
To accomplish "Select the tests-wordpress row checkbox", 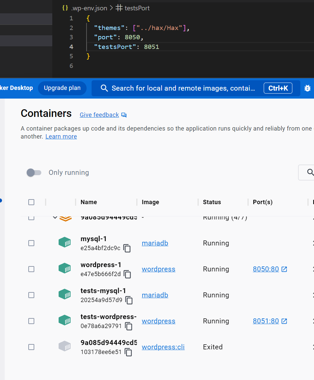I will tap(31, 321).
